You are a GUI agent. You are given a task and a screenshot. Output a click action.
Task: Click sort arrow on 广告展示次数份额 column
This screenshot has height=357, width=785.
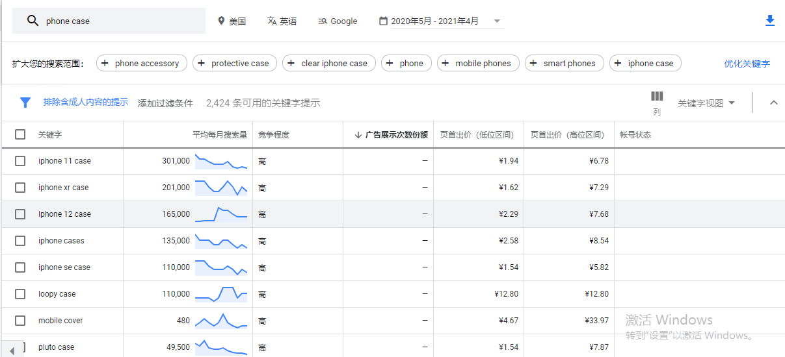[358, 135]
